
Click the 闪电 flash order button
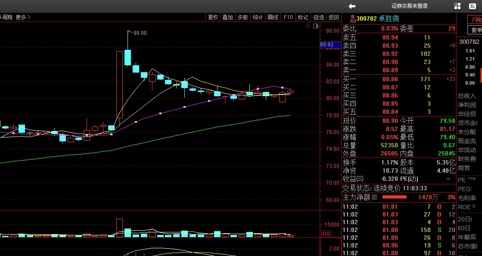pyautogui.click(x=475, y=20)
